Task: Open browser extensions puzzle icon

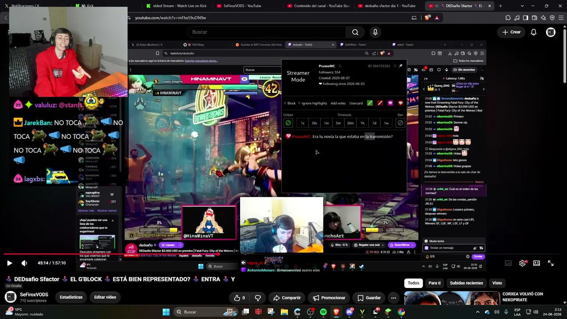Action: [508, 18]
